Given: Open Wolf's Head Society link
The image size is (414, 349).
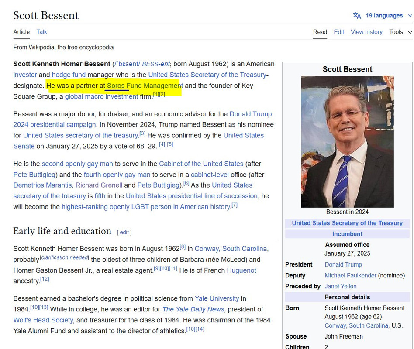Looking at the screenshot, I should 43,320.
